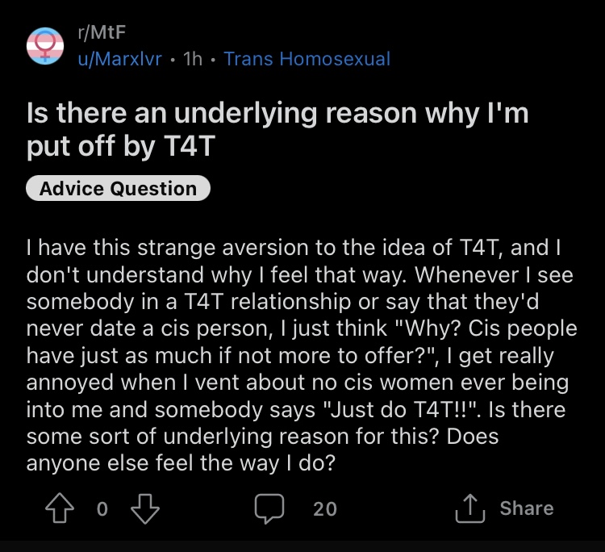The width and height of the screenshot is (605, 552).
Task: Tap the 1h post timestamp
Action: click(193, 59)
